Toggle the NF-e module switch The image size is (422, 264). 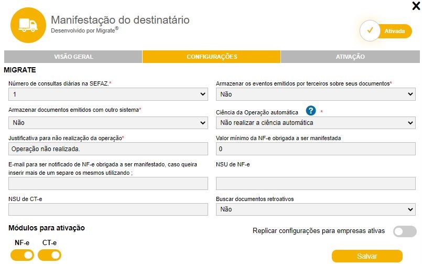click(x=22, y=255)
